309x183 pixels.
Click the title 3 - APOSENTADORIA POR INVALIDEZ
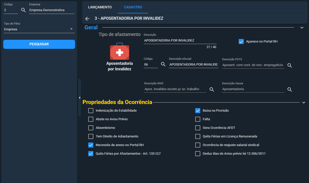coord(129,18)
